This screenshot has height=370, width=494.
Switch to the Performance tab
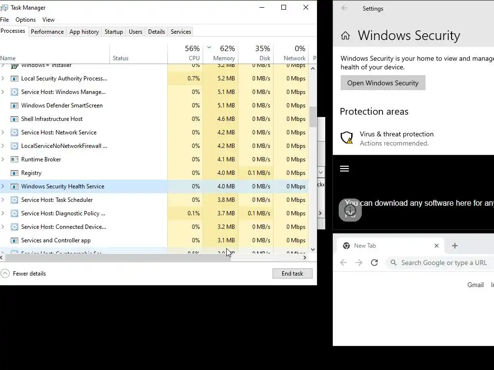click(x=47, y=32)
